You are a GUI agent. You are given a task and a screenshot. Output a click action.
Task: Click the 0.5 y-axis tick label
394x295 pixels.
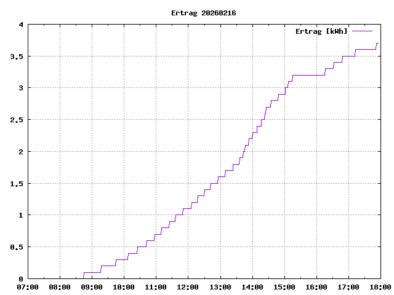click(x=17, y=247)
